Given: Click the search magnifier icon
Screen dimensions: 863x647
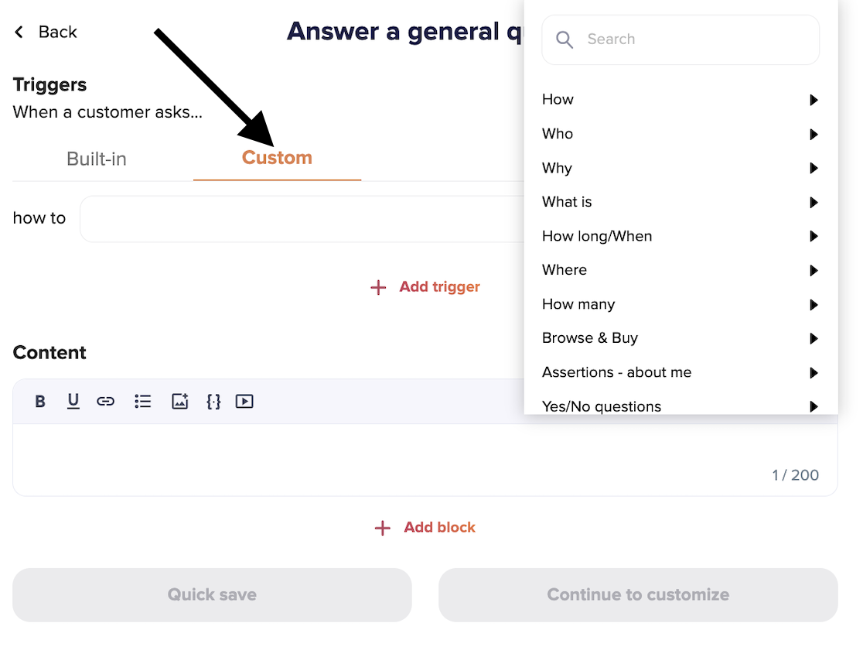Looking at the screenshot, I should (x=565, y=39).
